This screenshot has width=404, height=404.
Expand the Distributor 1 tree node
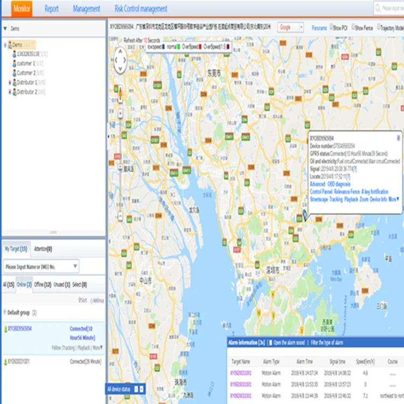tap(9, 82)
